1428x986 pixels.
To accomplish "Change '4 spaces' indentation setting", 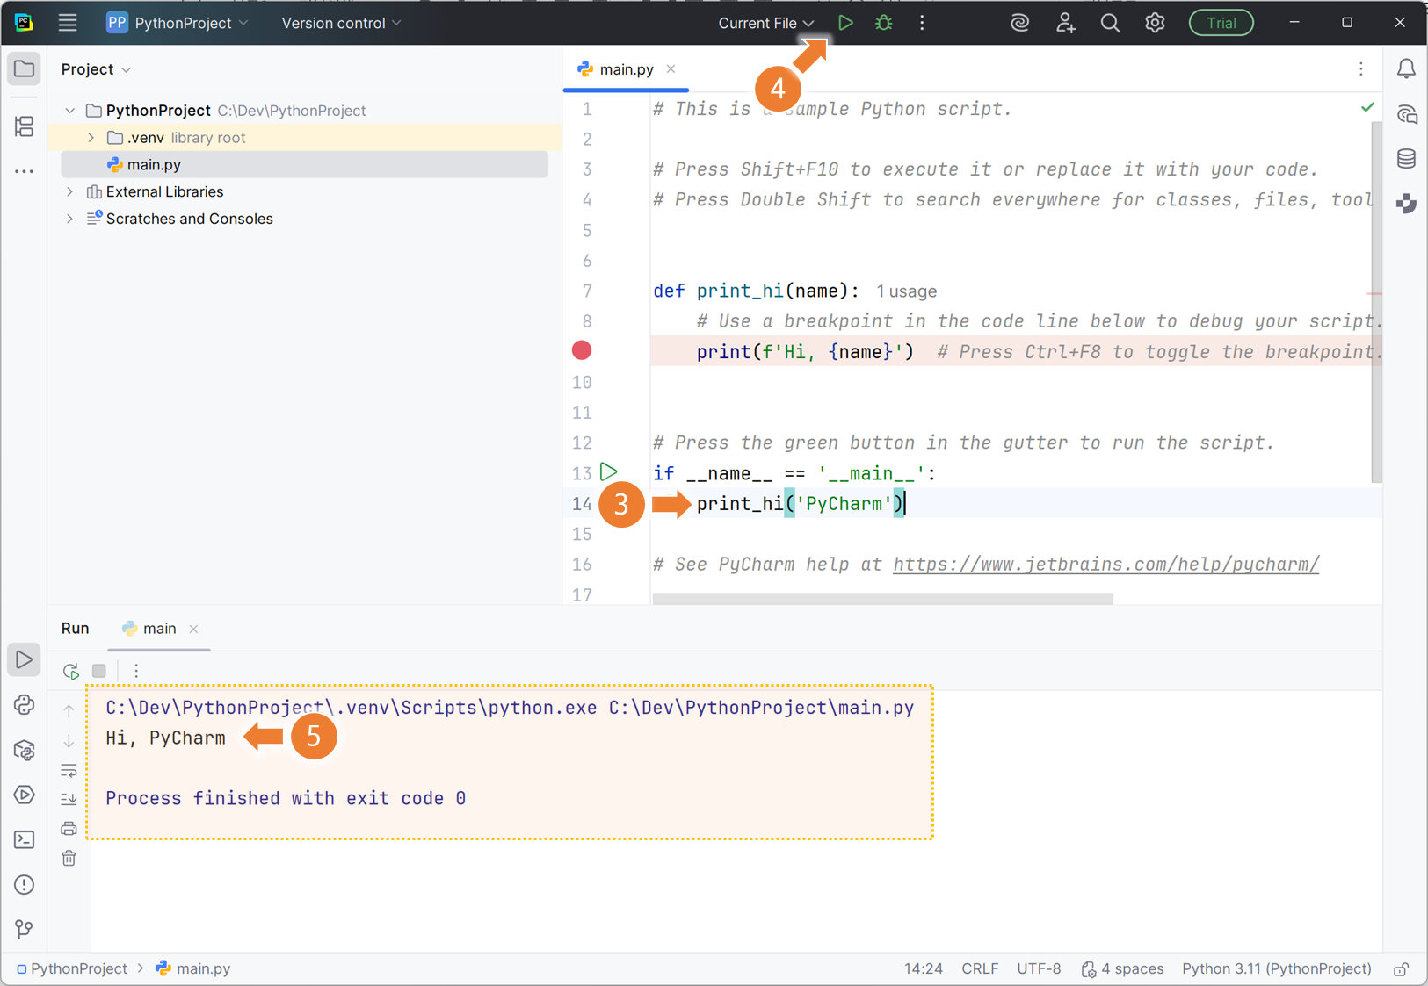I will point(1122,968).
